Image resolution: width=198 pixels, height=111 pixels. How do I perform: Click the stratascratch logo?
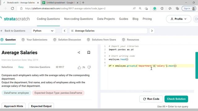[x=15, y=19]
